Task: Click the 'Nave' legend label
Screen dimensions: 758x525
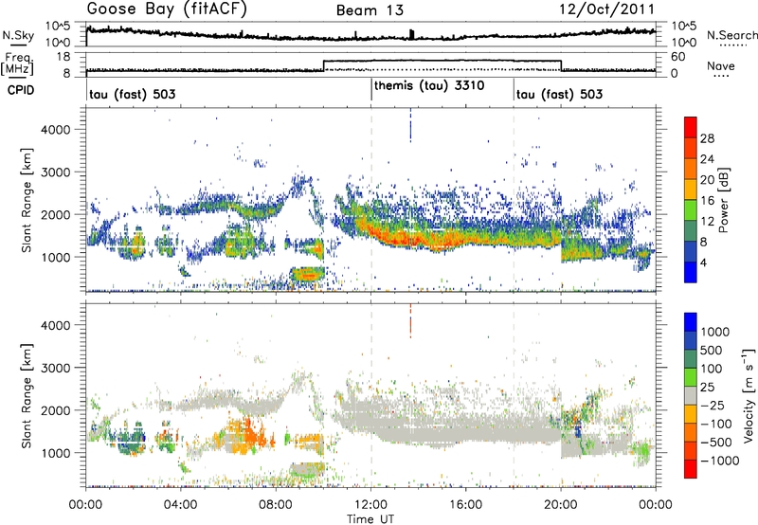Action: point(720,65)
